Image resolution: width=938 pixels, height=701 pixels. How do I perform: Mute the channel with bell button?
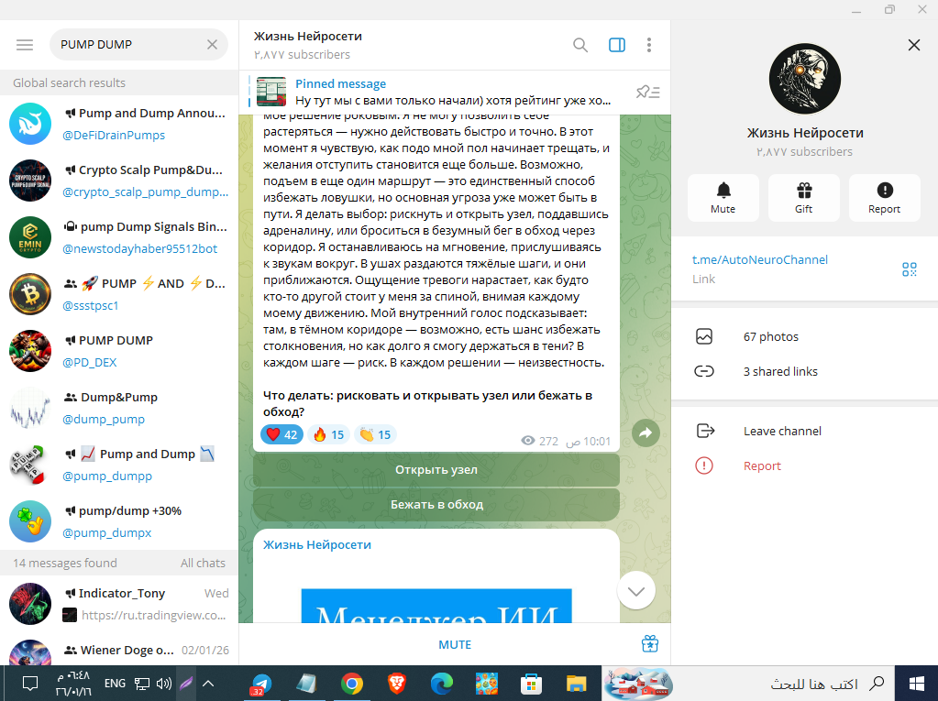tap(723, 198)
